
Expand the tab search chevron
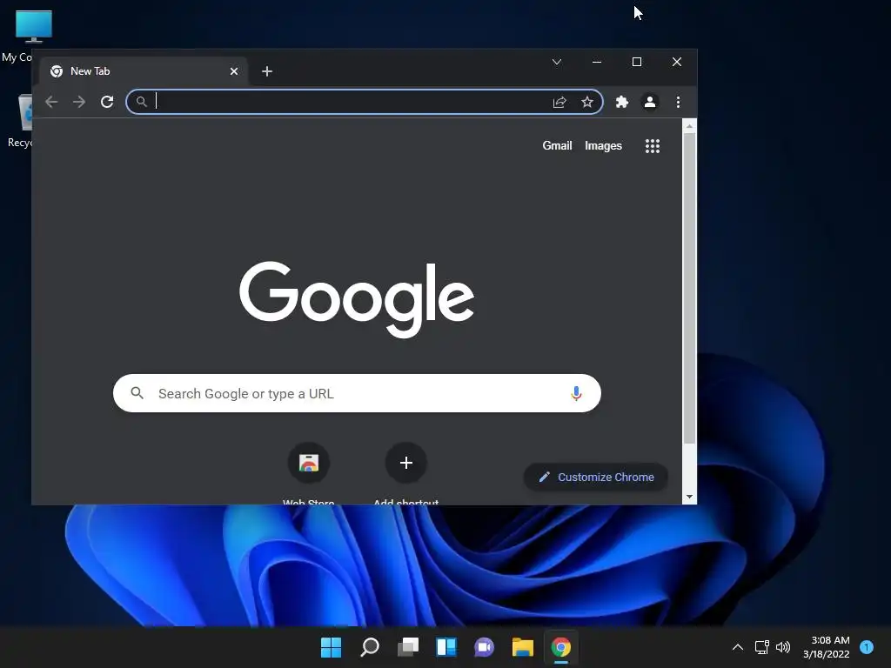click(x=557, y=62)
